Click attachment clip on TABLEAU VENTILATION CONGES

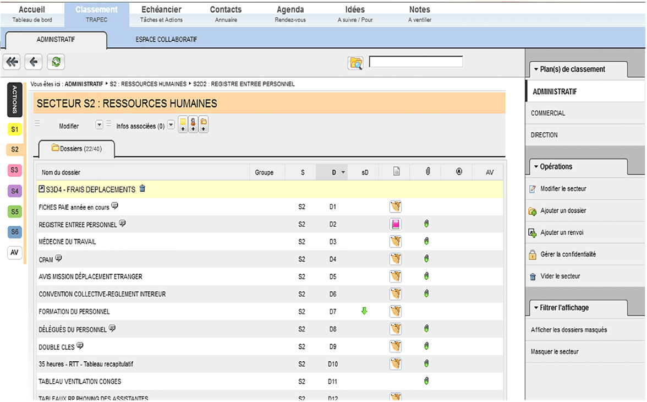(x=426, y=381)
